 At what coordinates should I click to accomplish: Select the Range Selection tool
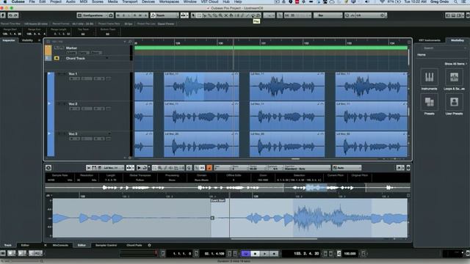(199, 15)
